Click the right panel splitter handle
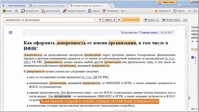 point(188,68)
